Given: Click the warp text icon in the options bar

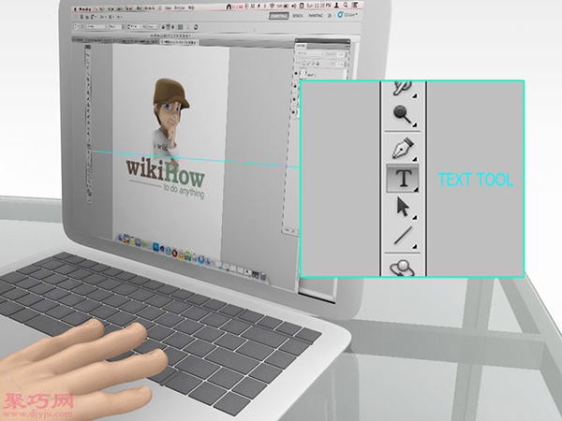Looking at the screenshot, I should pyautogui.click(x=188, y=27).
